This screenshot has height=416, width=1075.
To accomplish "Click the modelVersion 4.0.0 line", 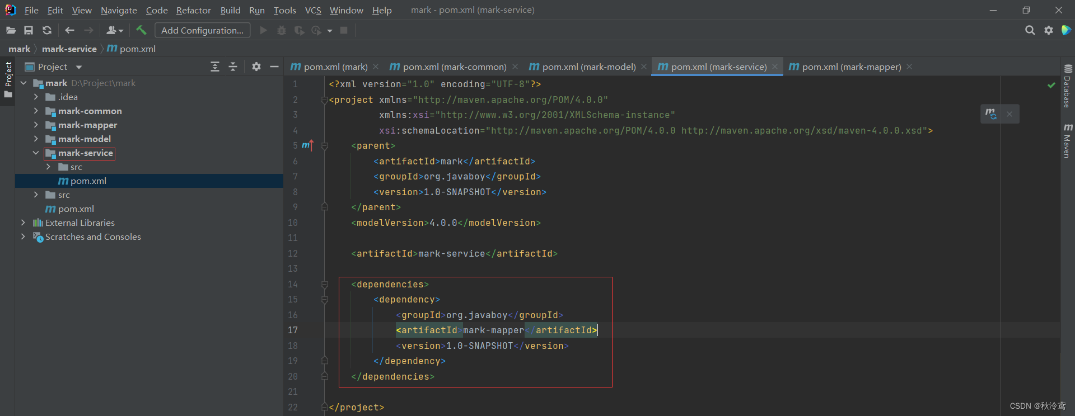I will pos(446,223).
